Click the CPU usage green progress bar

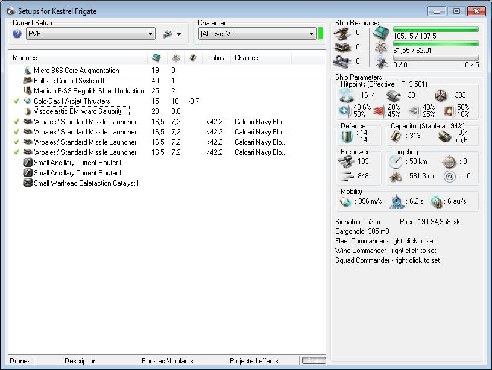click(x=435, y=29)
